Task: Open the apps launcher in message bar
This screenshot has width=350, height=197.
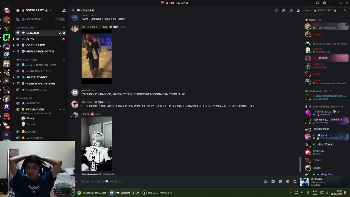Action: pos(295,181)
